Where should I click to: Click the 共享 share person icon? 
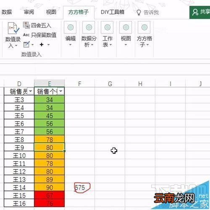195,12
